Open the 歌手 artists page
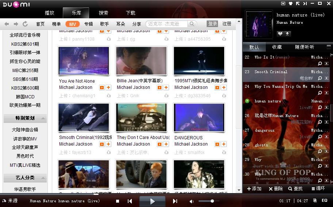Screen dimensions: 333x207 coord(104,24)
